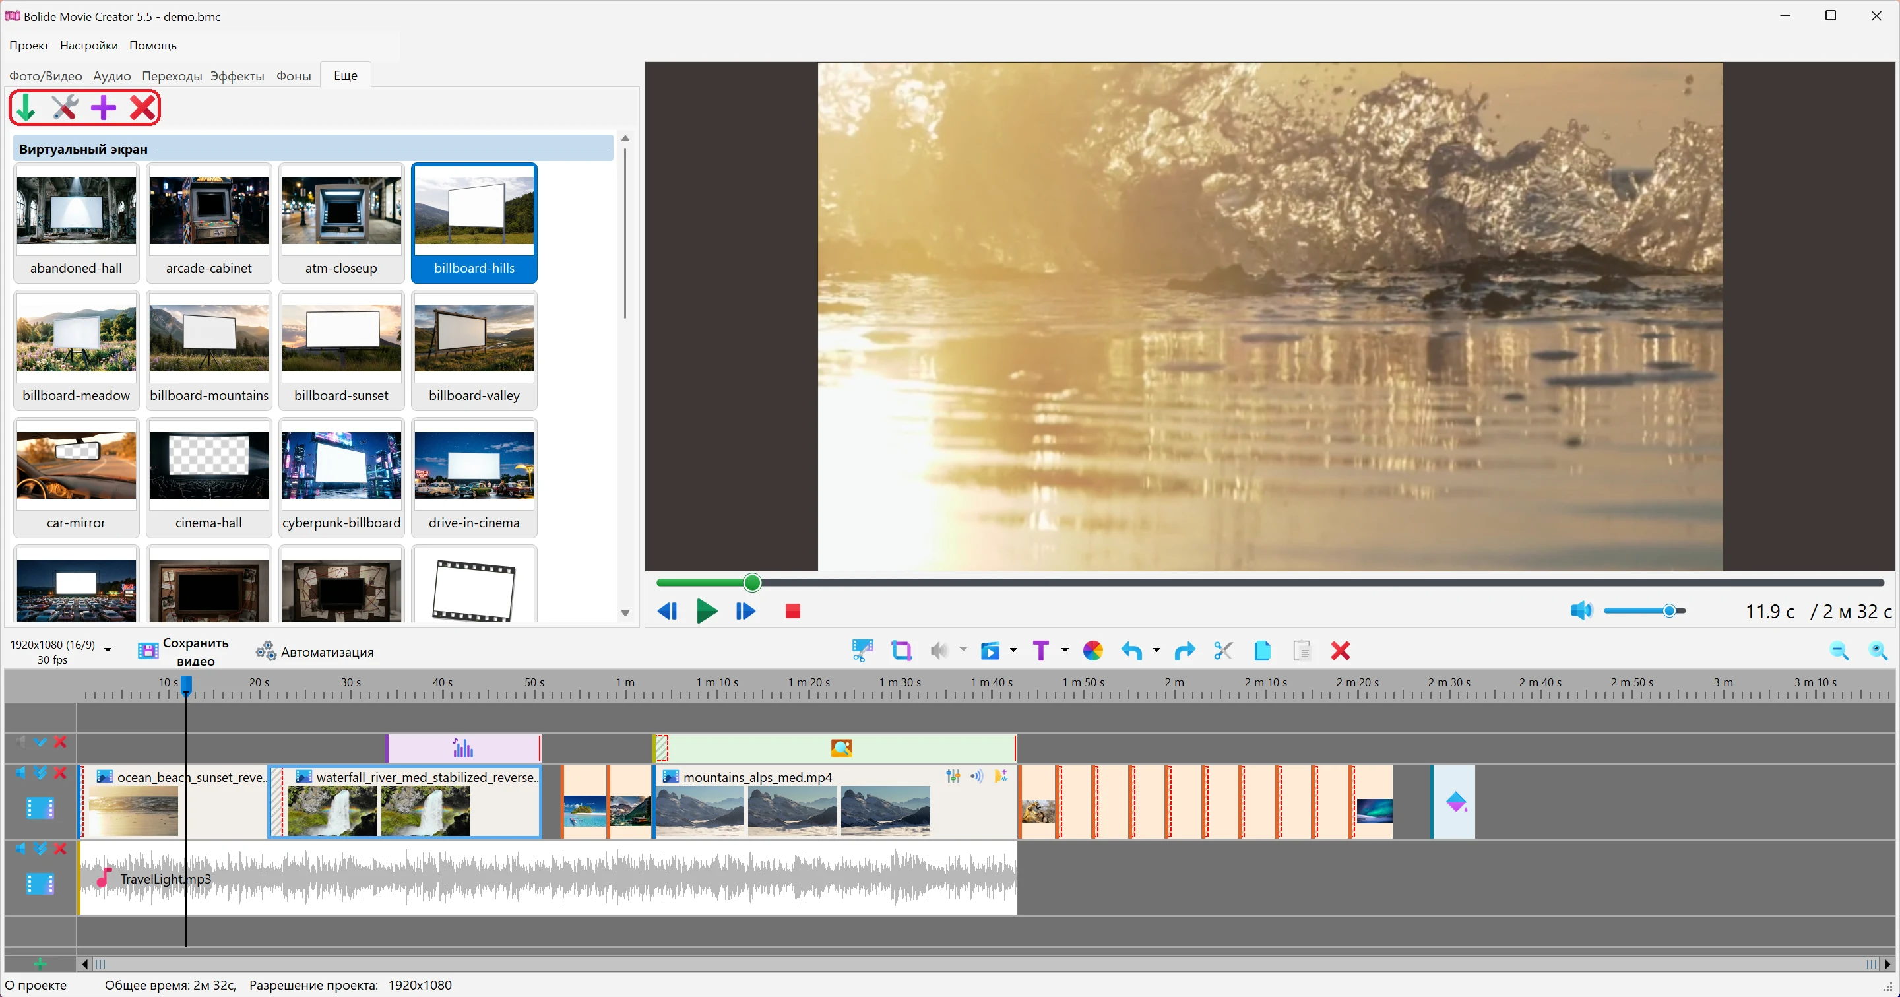Click the scissors Cut icon

pyautogui.click(x=1223, y=651)
